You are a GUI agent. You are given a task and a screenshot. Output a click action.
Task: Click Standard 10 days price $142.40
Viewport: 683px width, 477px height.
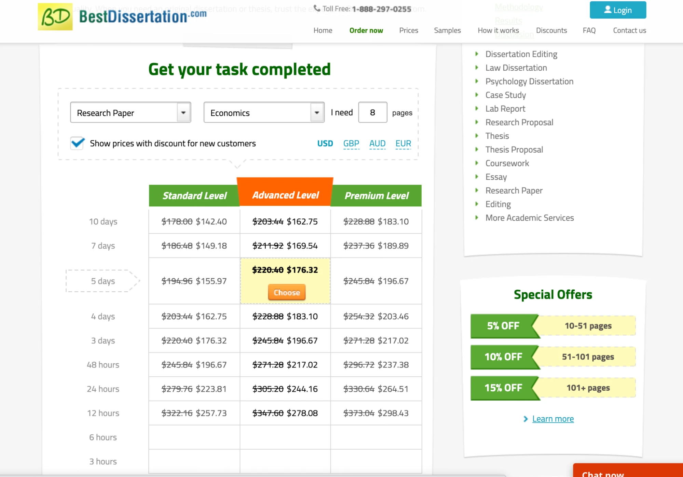coord(211,222)
